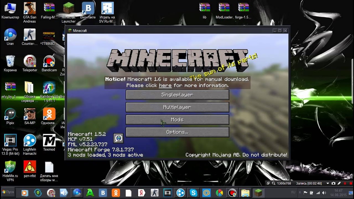Viewport: 354px width, 199px height.
Task: Open the pzn-nfst desktop icon
Action: [x=30, y=169]
